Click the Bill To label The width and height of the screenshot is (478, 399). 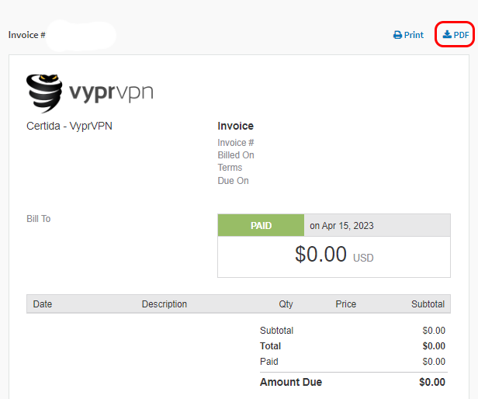(x=39, y=219)
